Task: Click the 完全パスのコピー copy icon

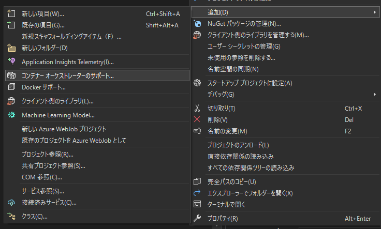Action: click(197, 181)
